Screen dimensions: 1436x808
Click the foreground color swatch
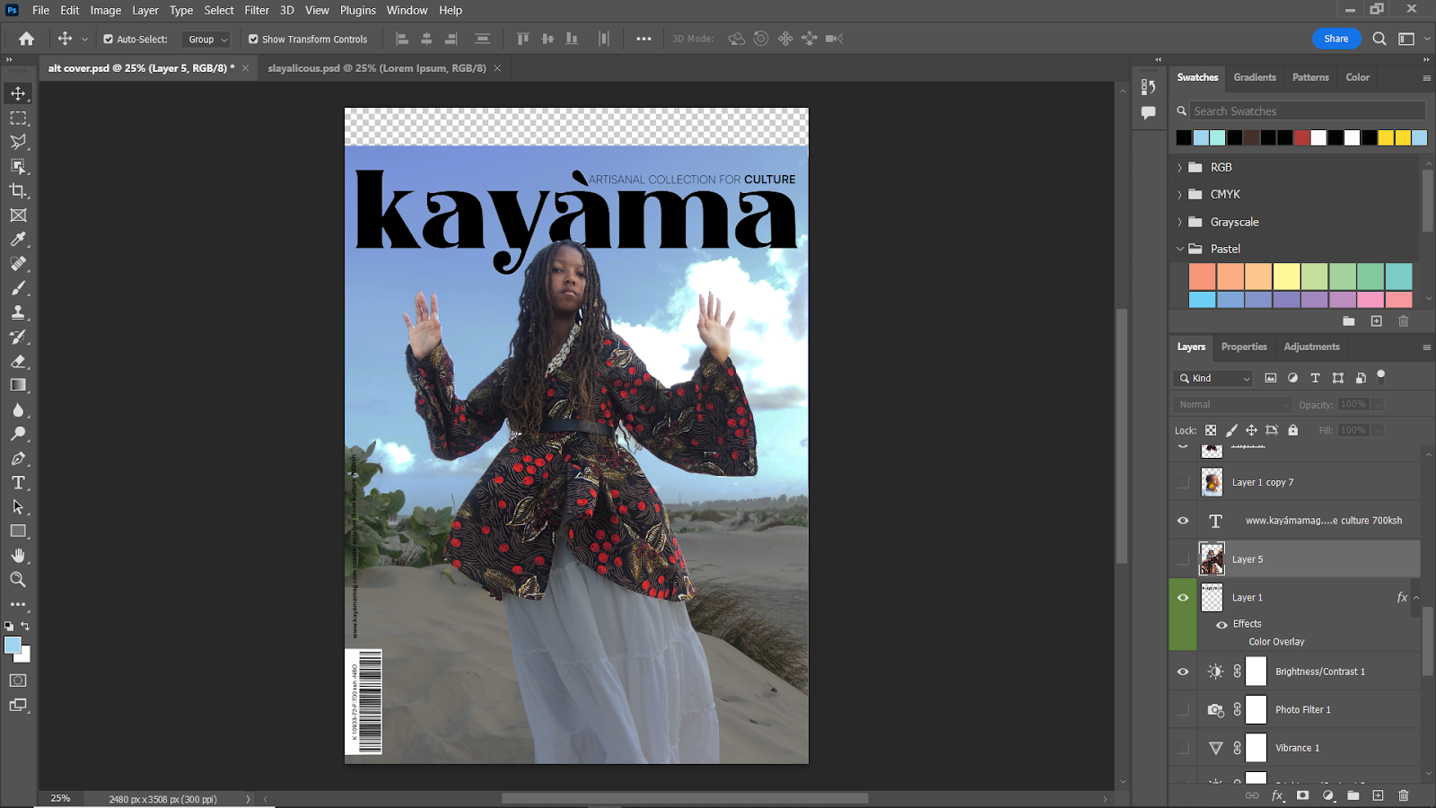[12, 645]
